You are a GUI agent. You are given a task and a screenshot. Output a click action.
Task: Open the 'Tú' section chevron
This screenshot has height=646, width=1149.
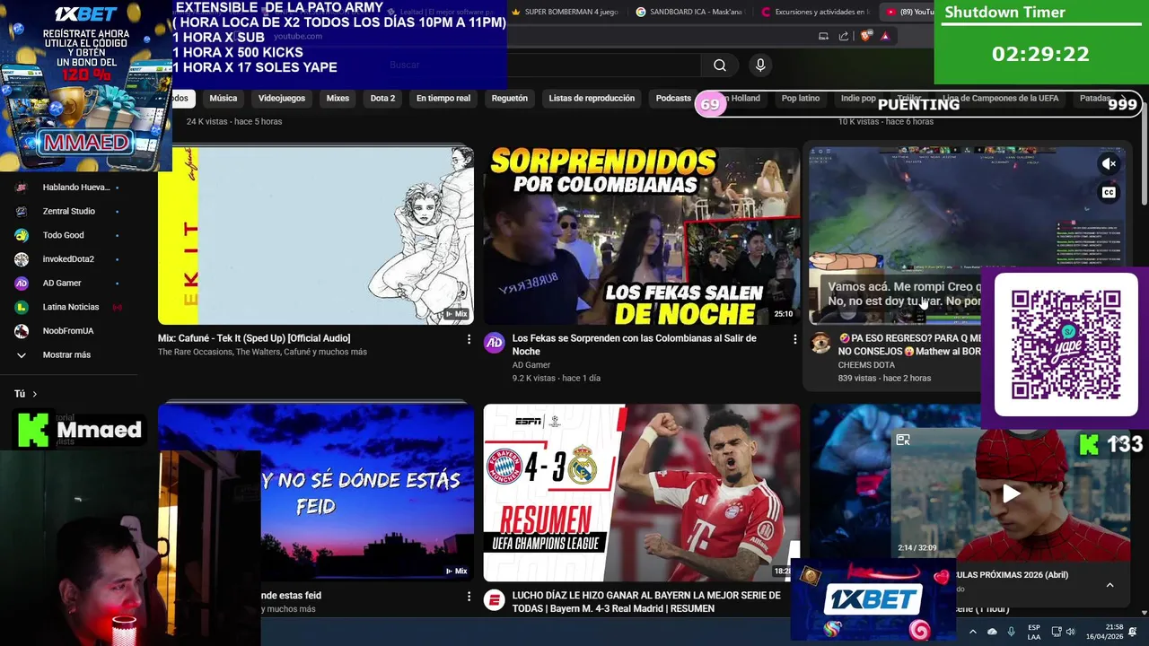pos(35,394)
